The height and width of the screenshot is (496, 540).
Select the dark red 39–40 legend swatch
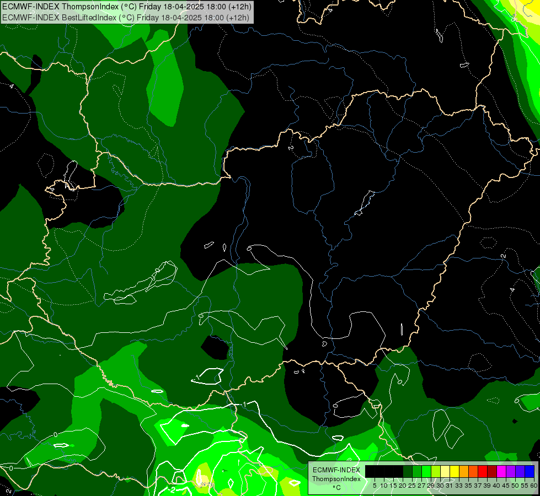coord(492,471)
